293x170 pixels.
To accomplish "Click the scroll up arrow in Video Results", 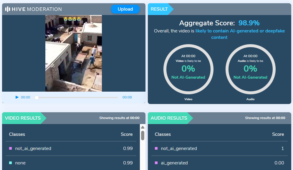I will (143, 128).
